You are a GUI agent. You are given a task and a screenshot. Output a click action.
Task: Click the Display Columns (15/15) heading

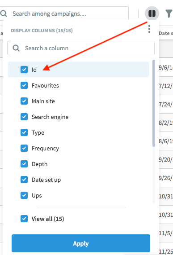[42, 31]
